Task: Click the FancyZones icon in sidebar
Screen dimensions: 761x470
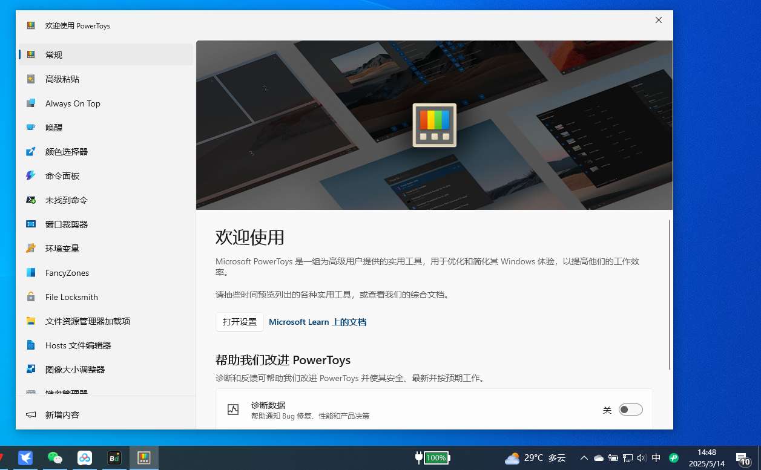Action: pyautogui.click(x=31, y=273)
